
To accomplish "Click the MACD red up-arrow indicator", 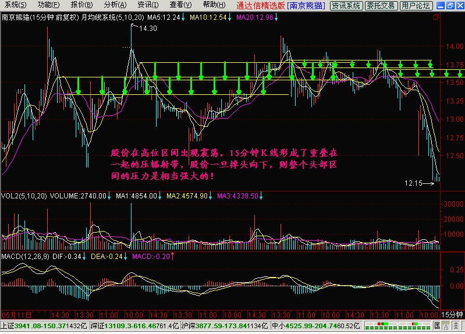I will (x=172, y=257).
